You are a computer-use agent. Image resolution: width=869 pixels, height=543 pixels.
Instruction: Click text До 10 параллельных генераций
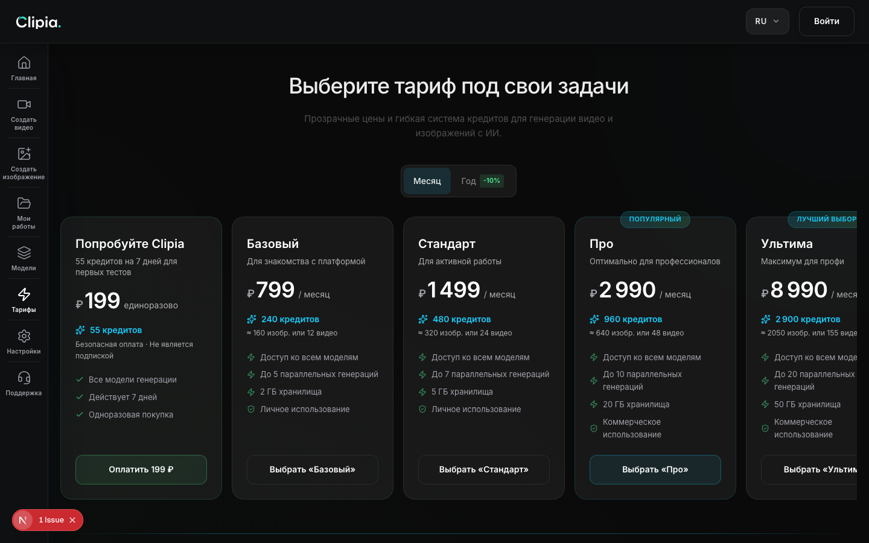[x=642, y=381]
